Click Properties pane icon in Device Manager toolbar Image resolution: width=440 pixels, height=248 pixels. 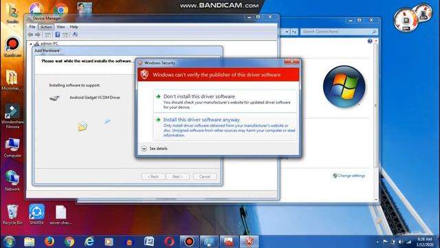(65, 34)
